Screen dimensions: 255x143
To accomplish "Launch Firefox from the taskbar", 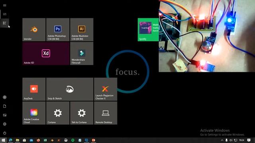I will coord(38,140).
